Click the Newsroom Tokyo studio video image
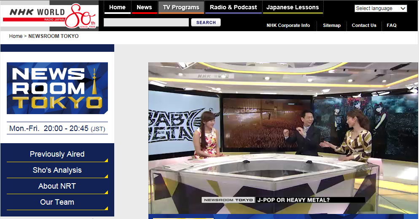Viewport: 419px width, 219px height. [x=283, y=138]
